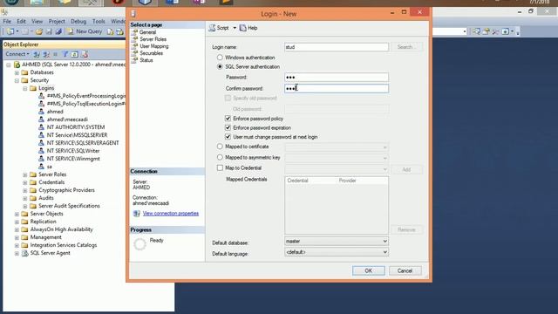Click the Disconnect icon in Object Explorer
This screenshot has width=558, height=314.
click(x=46, y=54)
